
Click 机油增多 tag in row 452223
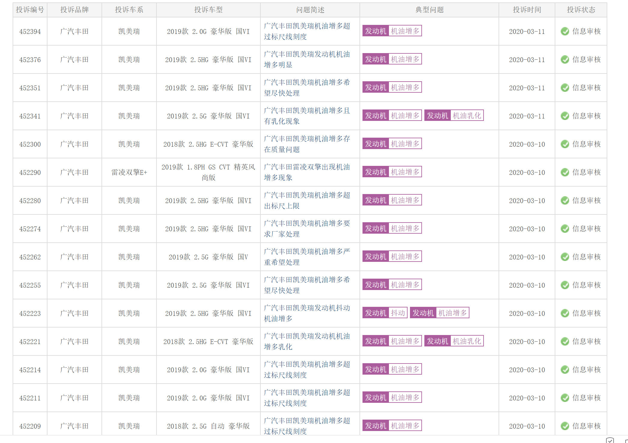[453, 313]
